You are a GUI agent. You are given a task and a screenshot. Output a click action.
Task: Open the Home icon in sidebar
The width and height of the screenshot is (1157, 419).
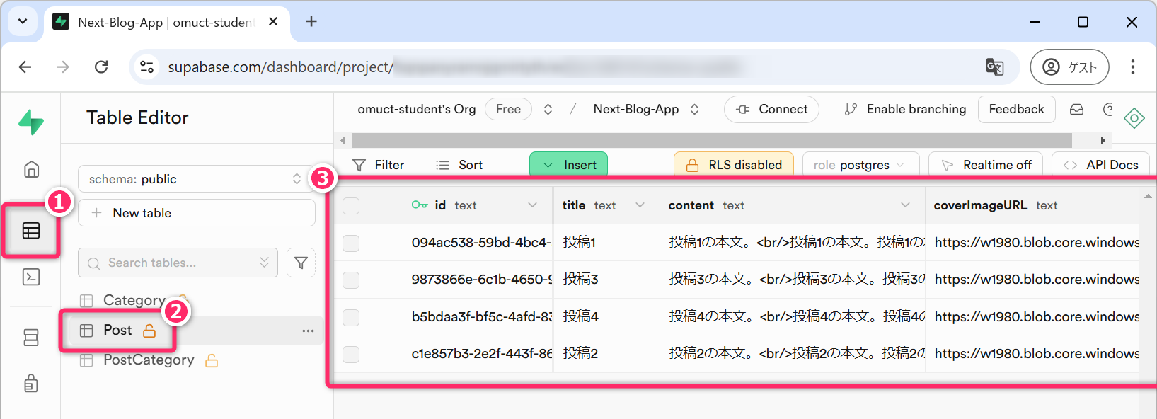coord(31,170)
